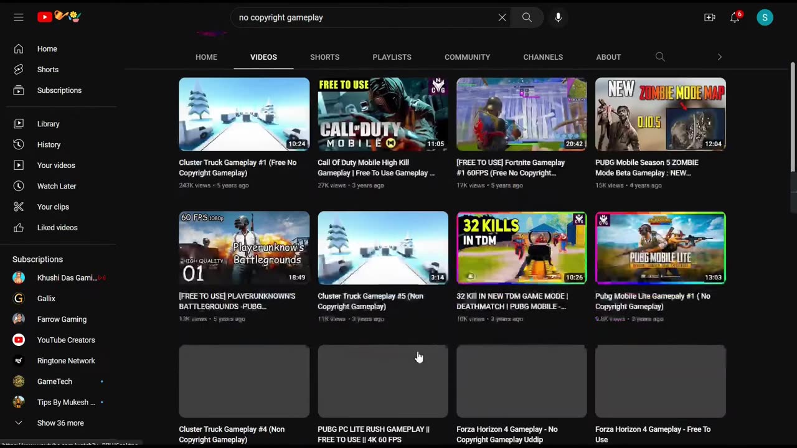This screenshot has height=448, width=797.
Task: Open Liked videos in the sidebar
Action: pos(59,228)
